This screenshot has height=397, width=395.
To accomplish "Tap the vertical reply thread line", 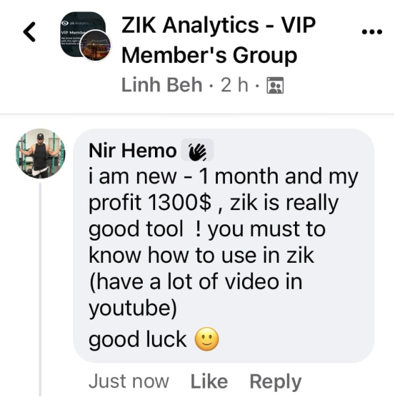I will [40, 289].
